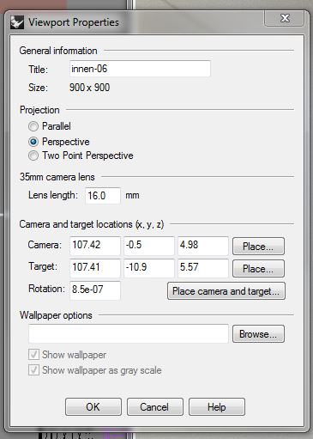
Task: Click the wallpaper file path field
Action: point(129,333)
